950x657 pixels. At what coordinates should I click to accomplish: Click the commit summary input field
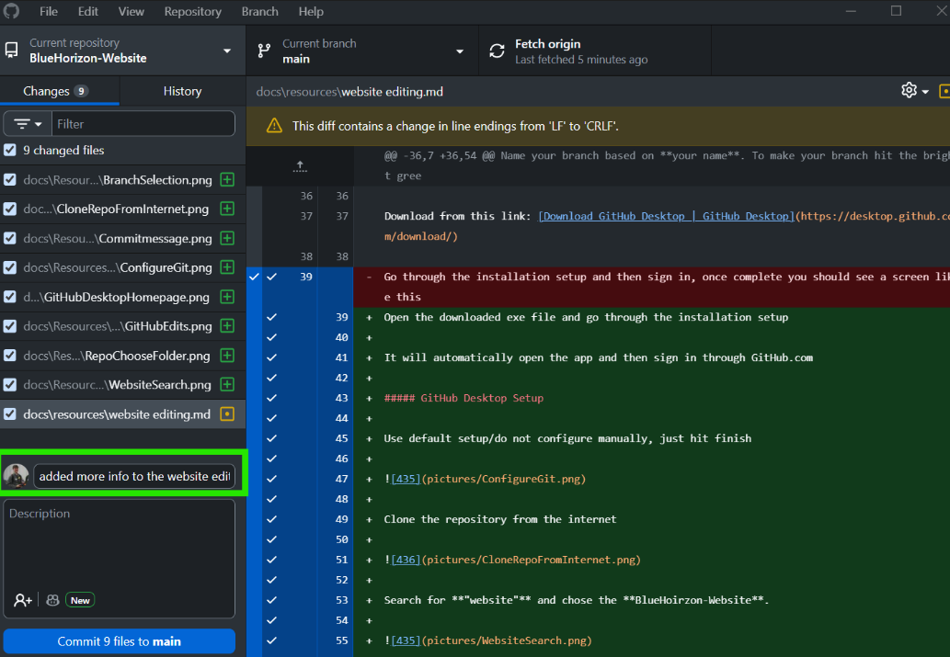click(134, 476)
